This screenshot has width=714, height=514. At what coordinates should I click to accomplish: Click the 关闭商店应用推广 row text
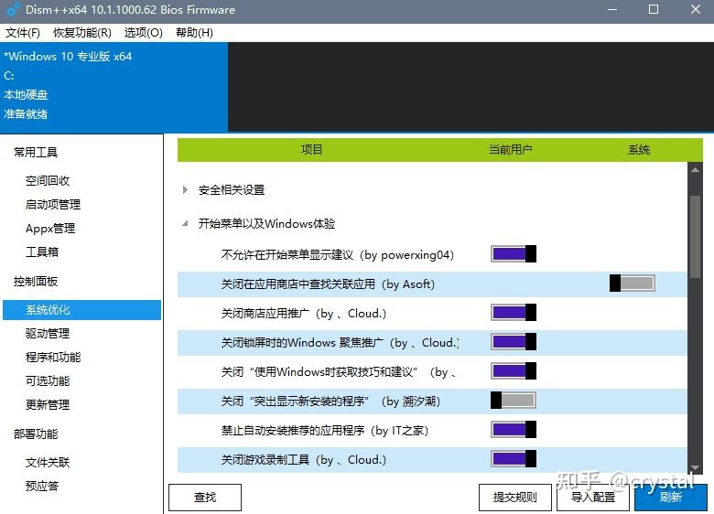point(304,314)
